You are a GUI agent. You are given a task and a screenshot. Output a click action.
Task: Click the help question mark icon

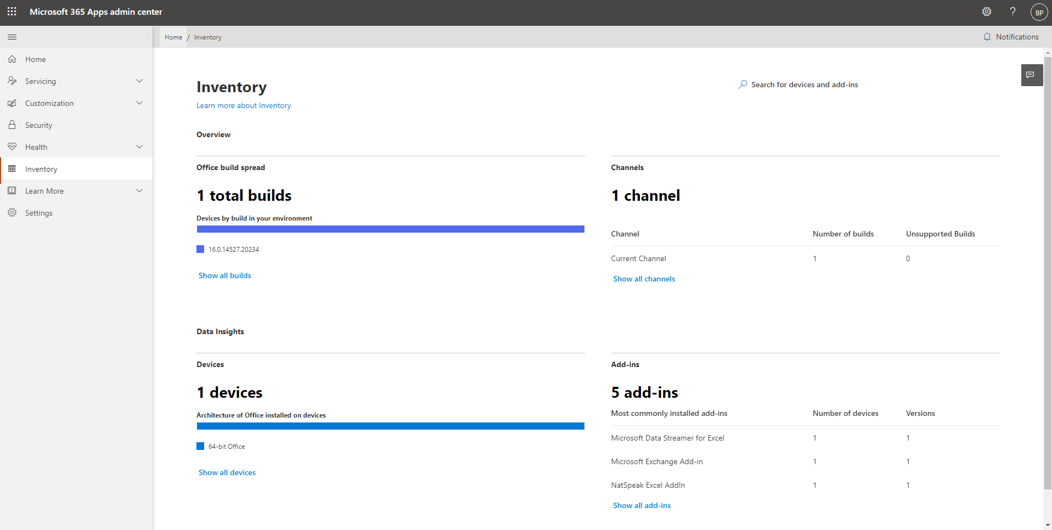(x=1012, y=12)
